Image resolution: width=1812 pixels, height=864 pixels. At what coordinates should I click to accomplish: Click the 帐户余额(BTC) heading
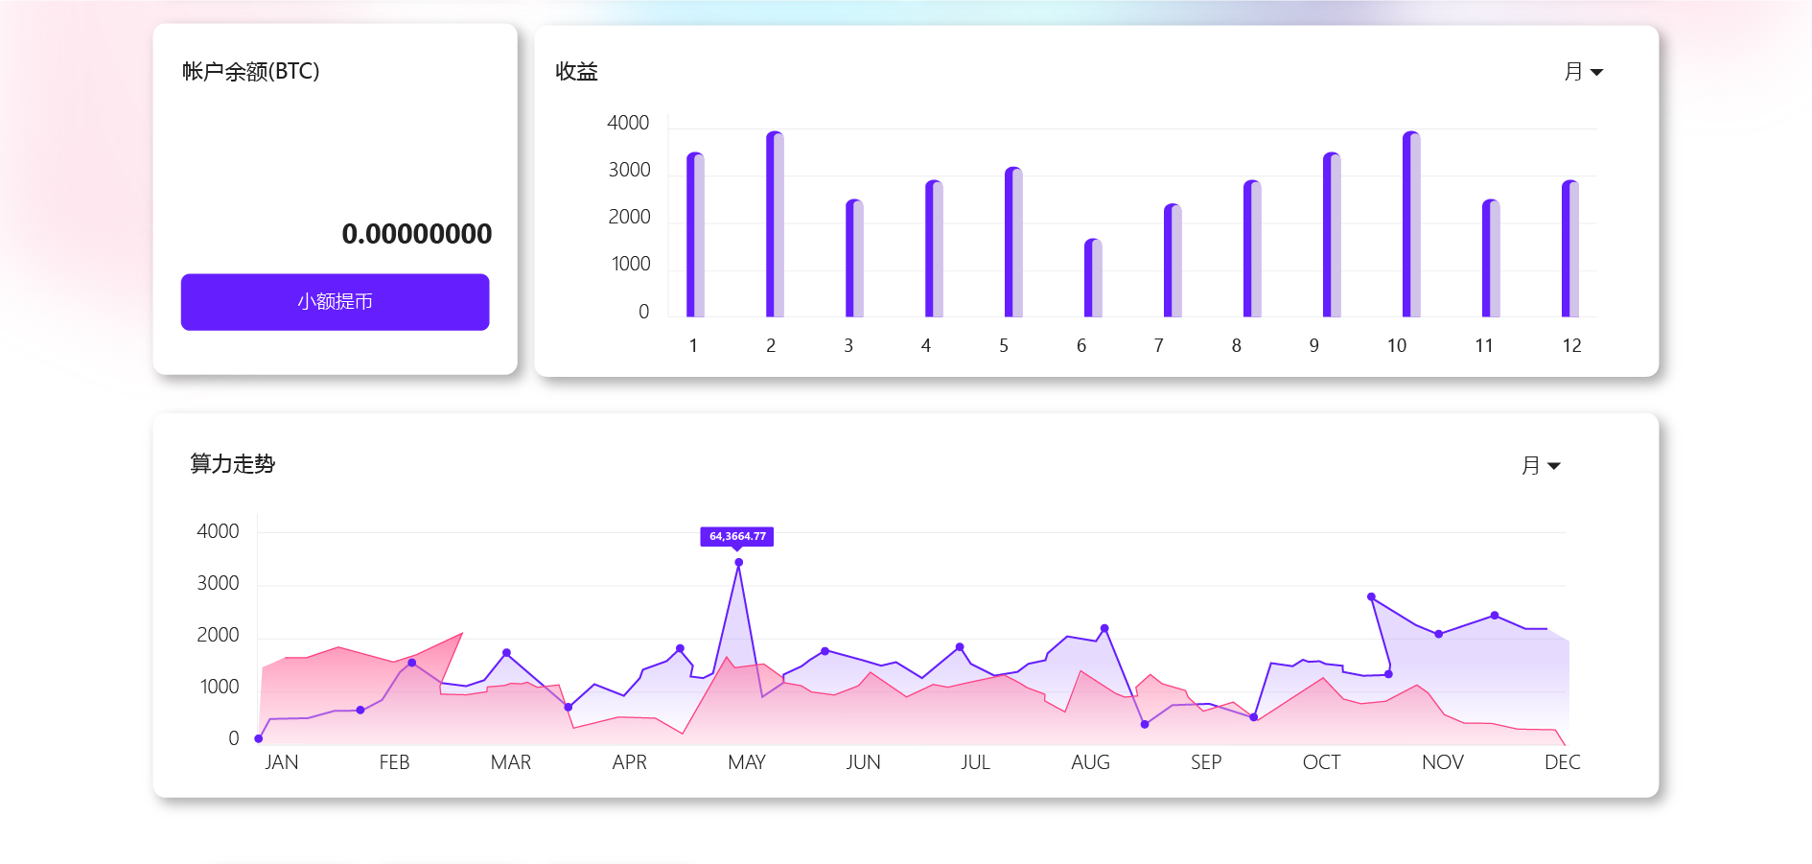(251, 72)
